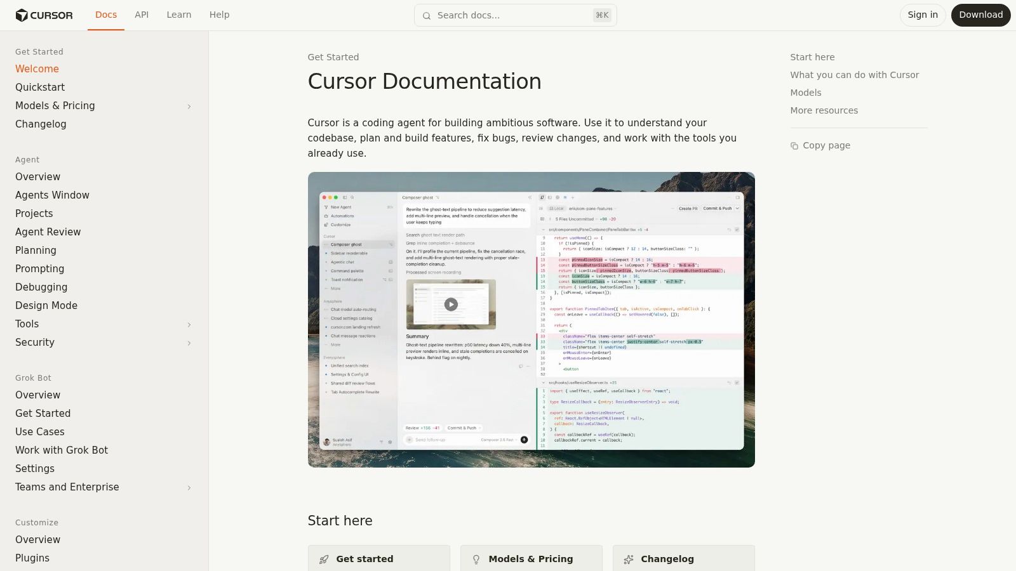Click the Download button
The width and height of the screenshot is (1016, 571).
click(x=981, y=15)
